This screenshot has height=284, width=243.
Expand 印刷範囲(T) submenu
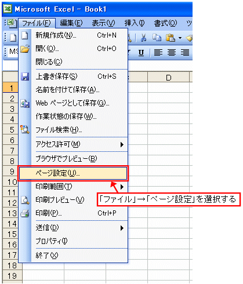[122, 187]
